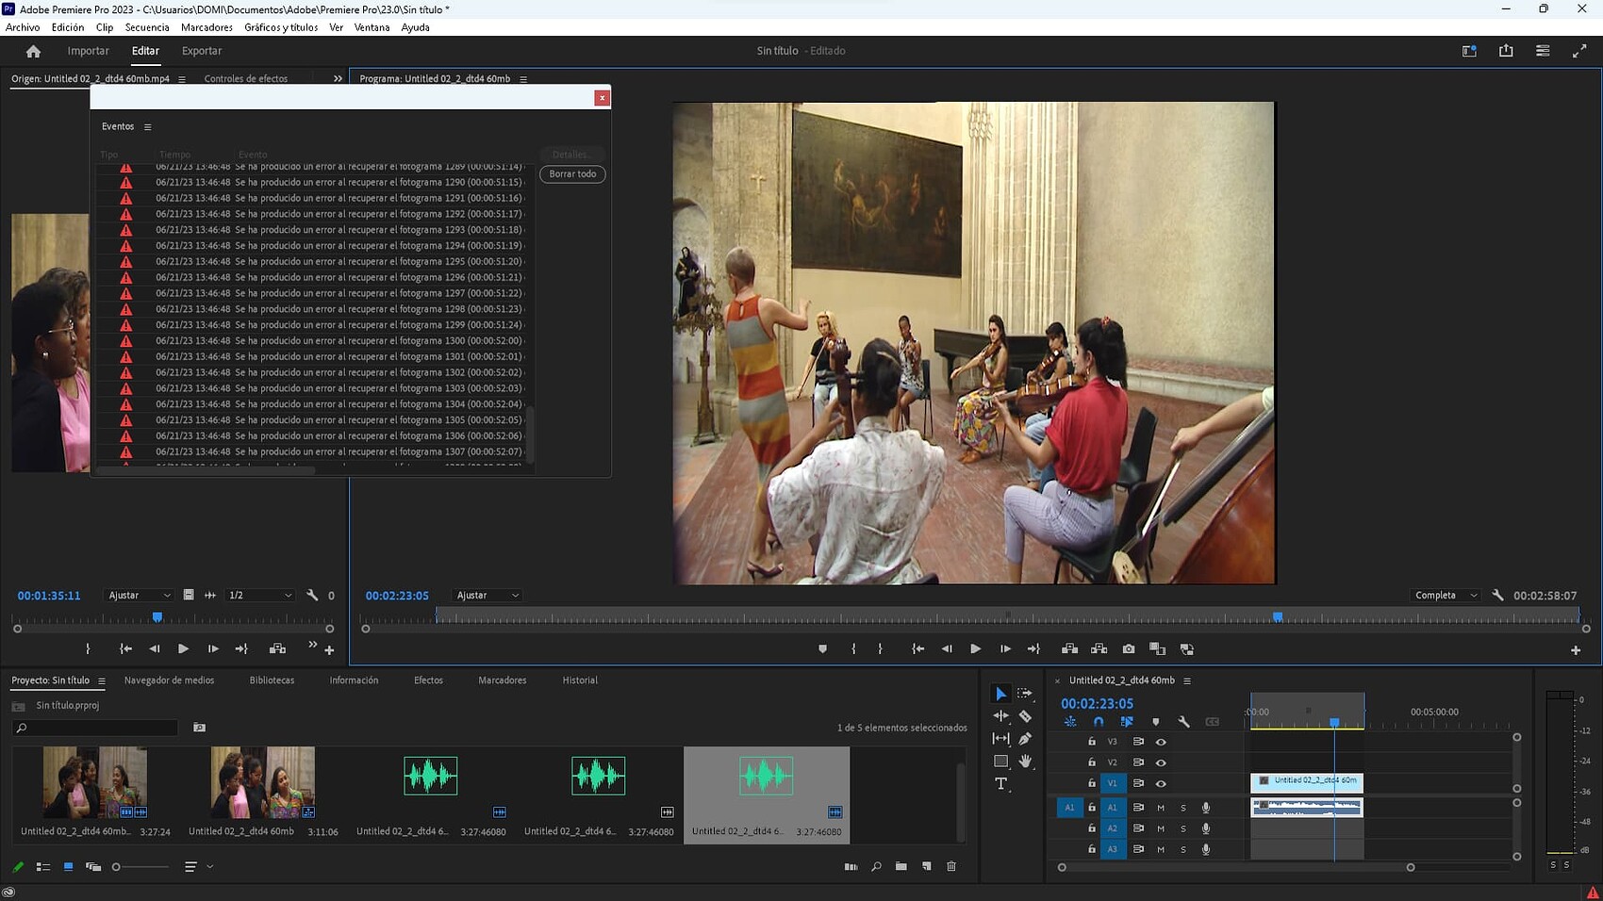The height and width of the screenshot is (901, 1603).
Task: Expand Source panel overflow chevrons
Action: (338, 79)
